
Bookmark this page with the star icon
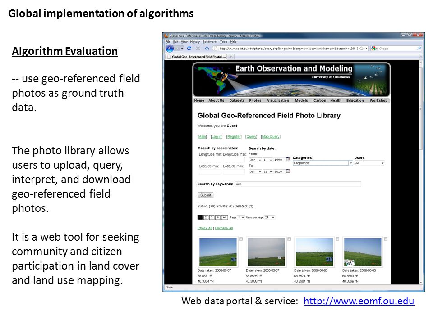361,49
